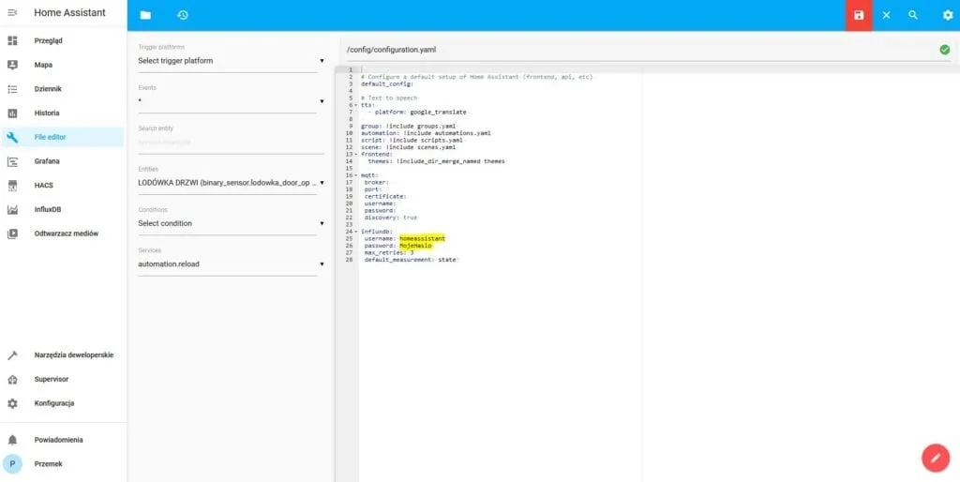This screenshot has width=960, height=482.
Task: Click the HACS store icon
Action: pos(12,185)
